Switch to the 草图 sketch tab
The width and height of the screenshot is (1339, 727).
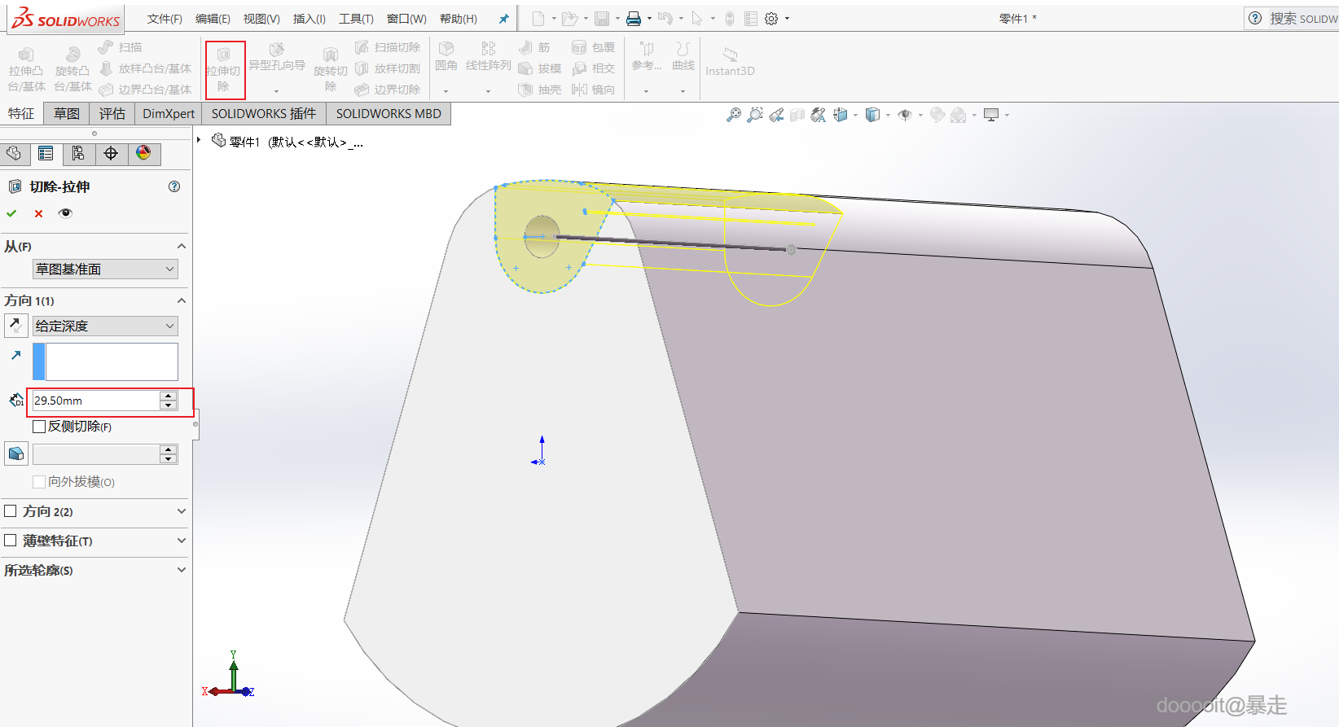(x=67, y=114)
